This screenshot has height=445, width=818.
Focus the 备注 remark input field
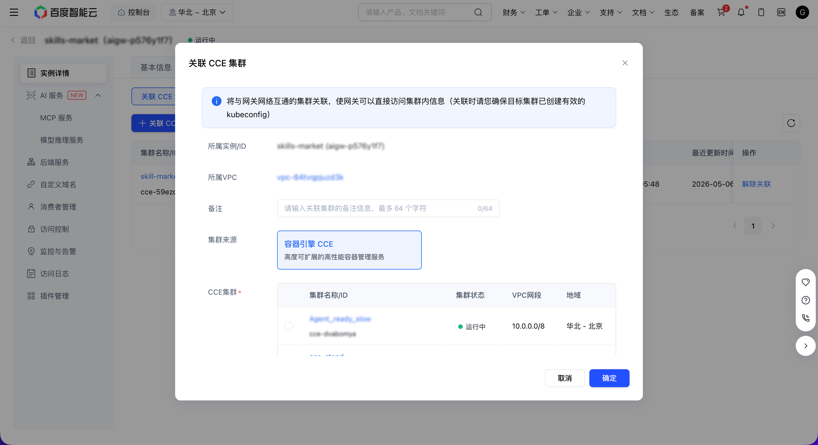click(x=388, y=208)
